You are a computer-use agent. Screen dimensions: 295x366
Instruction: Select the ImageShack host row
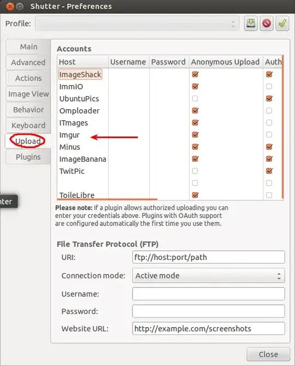(80, 74)
